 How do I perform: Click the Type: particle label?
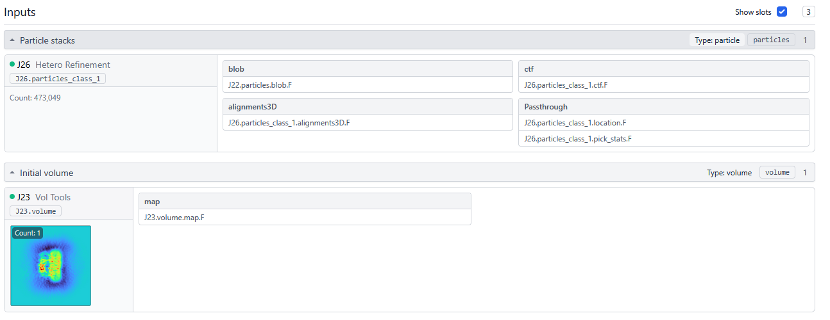(717, 40)
